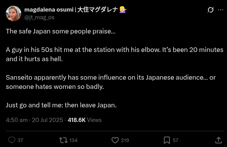
Task: Click the 37 replies count
Action: tap(20, 140)
